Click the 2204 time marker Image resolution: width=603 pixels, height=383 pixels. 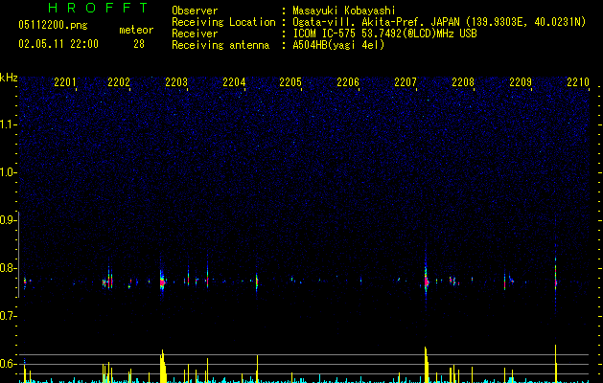tap(234, 82)
